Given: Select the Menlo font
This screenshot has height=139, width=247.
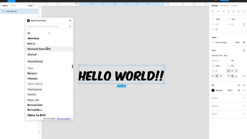Looking at the screenshot, I should (x=31, y=44).
